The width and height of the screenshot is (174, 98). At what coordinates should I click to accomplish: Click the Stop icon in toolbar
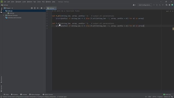coord(163,5)
